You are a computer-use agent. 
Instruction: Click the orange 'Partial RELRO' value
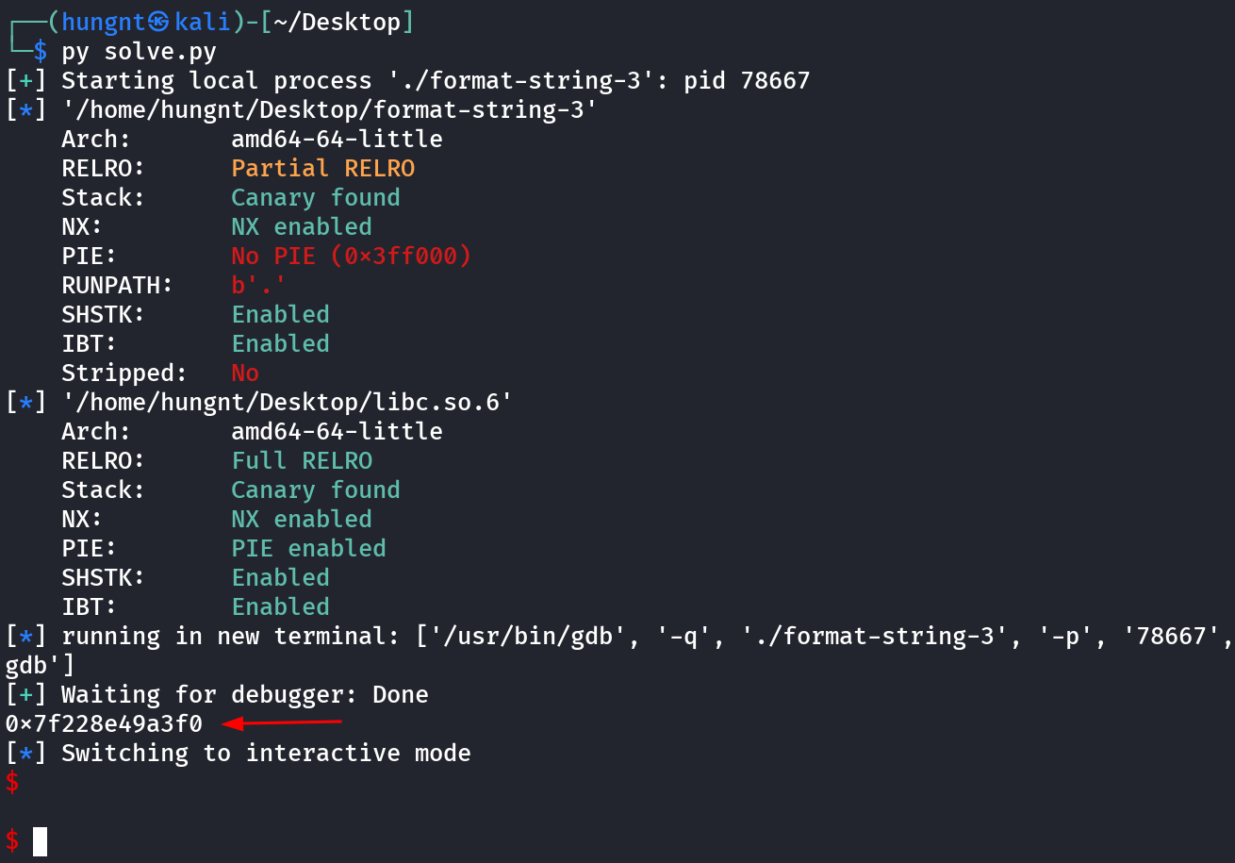(x=322, y=168)
